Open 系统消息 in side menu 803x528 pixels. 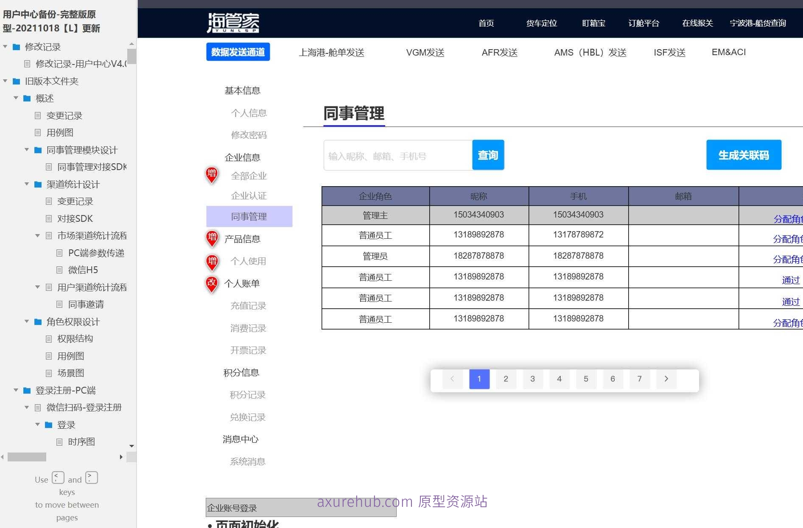pos(248,461)
